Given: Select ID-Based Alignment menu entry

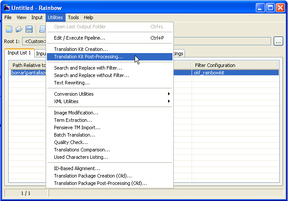Looking at the screenshot, I should click(x=77, y=168).
